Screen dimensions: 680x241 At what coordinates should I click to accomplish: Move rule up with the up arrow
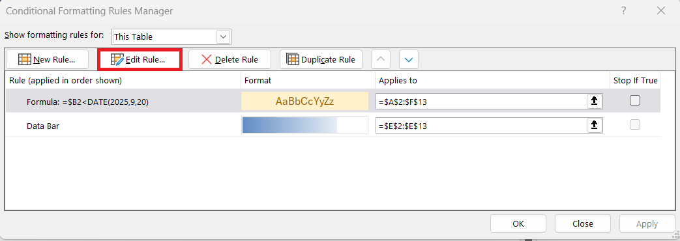(x=381, y=59)
